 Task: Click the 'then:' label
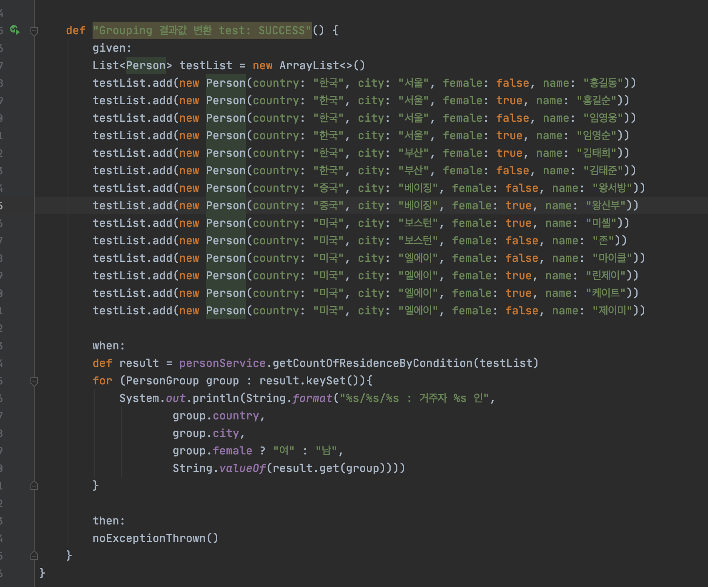[108, 521]
